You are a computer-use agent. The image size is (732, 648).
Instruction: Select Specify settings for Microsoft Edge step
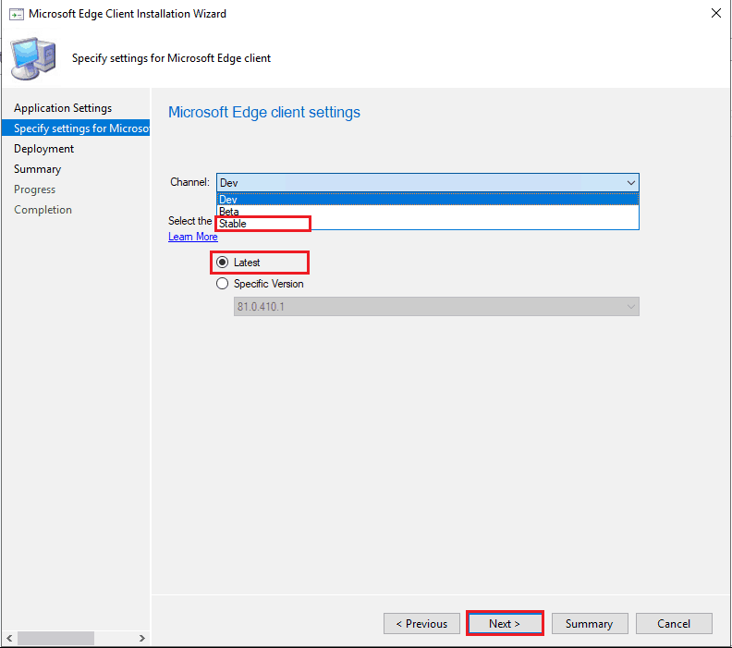(x=76, y=128)
